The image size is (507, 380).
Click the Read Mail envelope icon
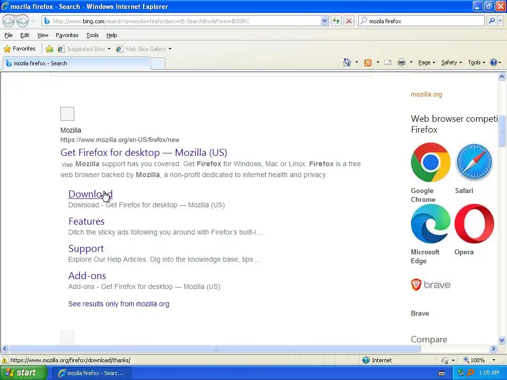click(x=388, y=62)
